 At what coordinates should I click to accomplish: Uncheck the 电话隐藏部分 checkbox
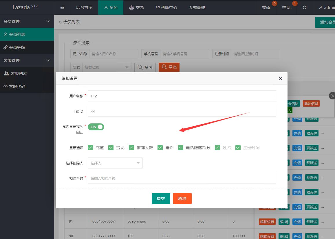coord(181,148)
